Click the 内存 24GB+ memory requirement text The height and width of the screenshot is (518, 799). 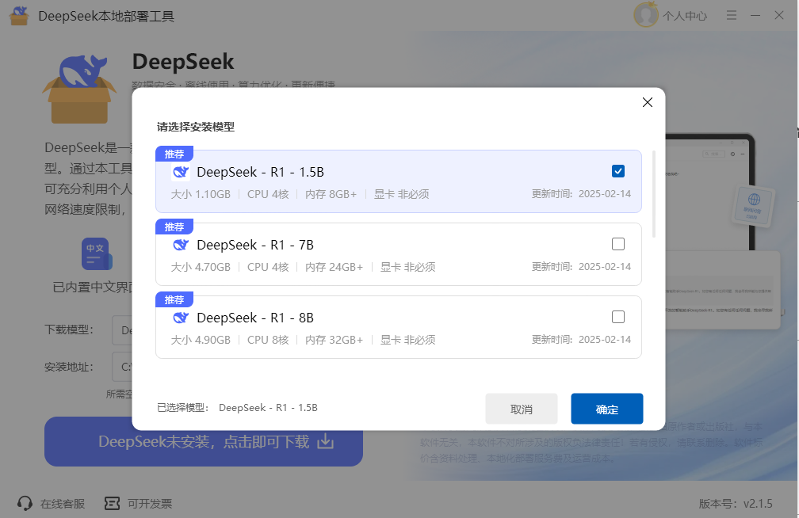tap(335, 267)
